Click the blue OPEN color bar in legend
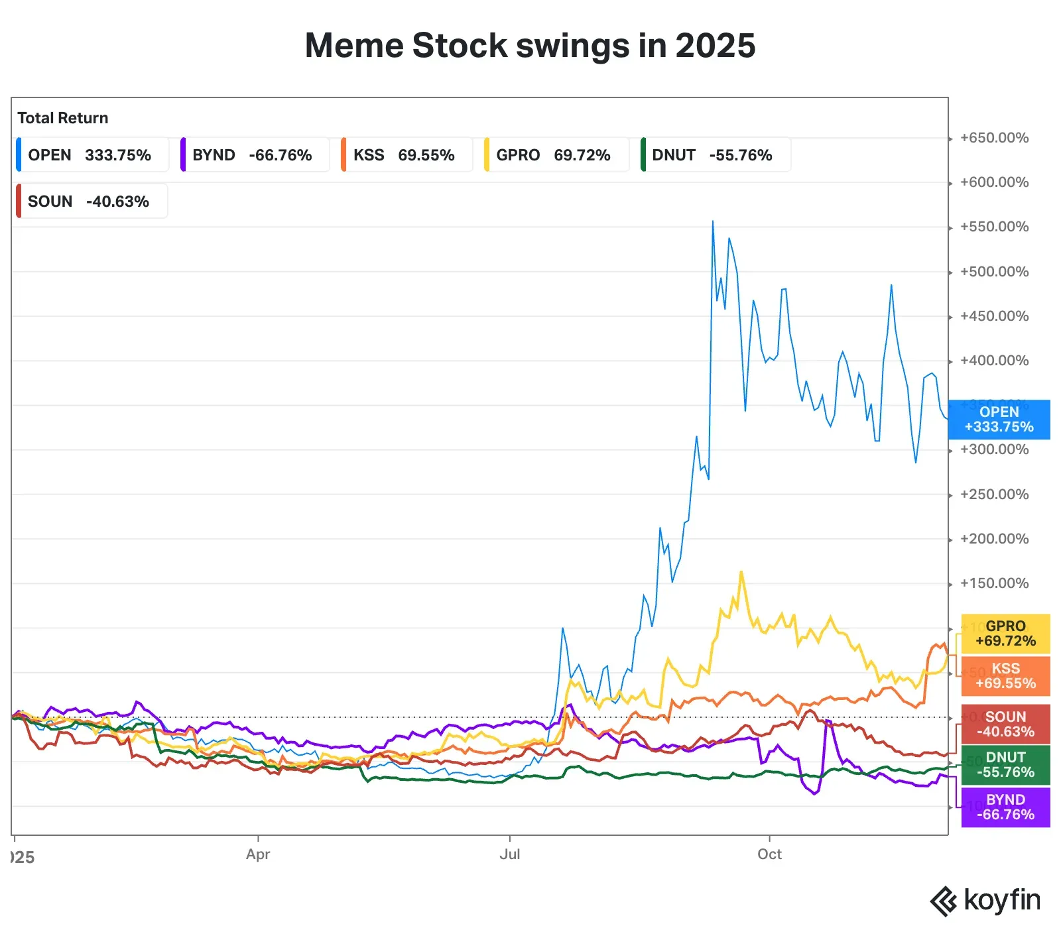This screenshot has height=928, width=1061. (x=19, y=155)
